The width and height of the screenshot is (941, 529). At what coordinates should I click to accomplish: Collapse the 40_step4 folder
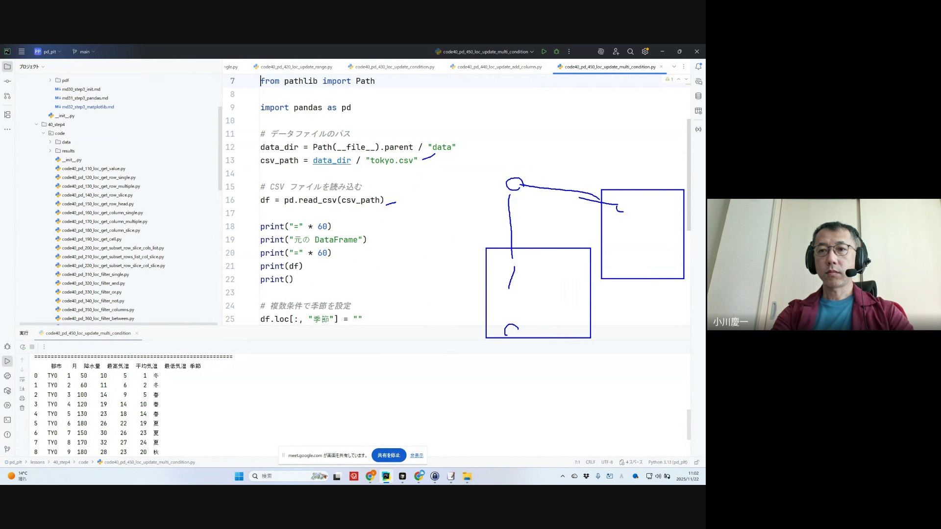[x=36, y=124]
